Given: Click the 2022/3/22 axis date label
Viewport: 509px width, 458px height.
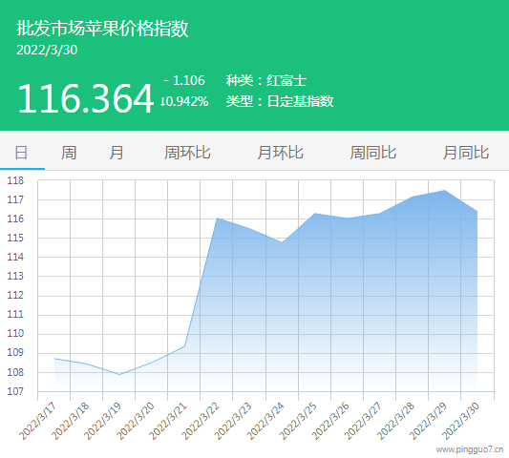Looking at the screenshot, I should coord(200,421).
